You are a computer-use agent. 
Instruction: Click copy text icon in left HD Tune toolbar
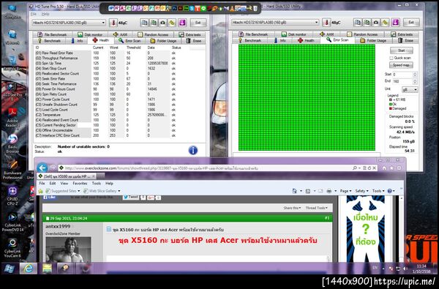(144, 23)
